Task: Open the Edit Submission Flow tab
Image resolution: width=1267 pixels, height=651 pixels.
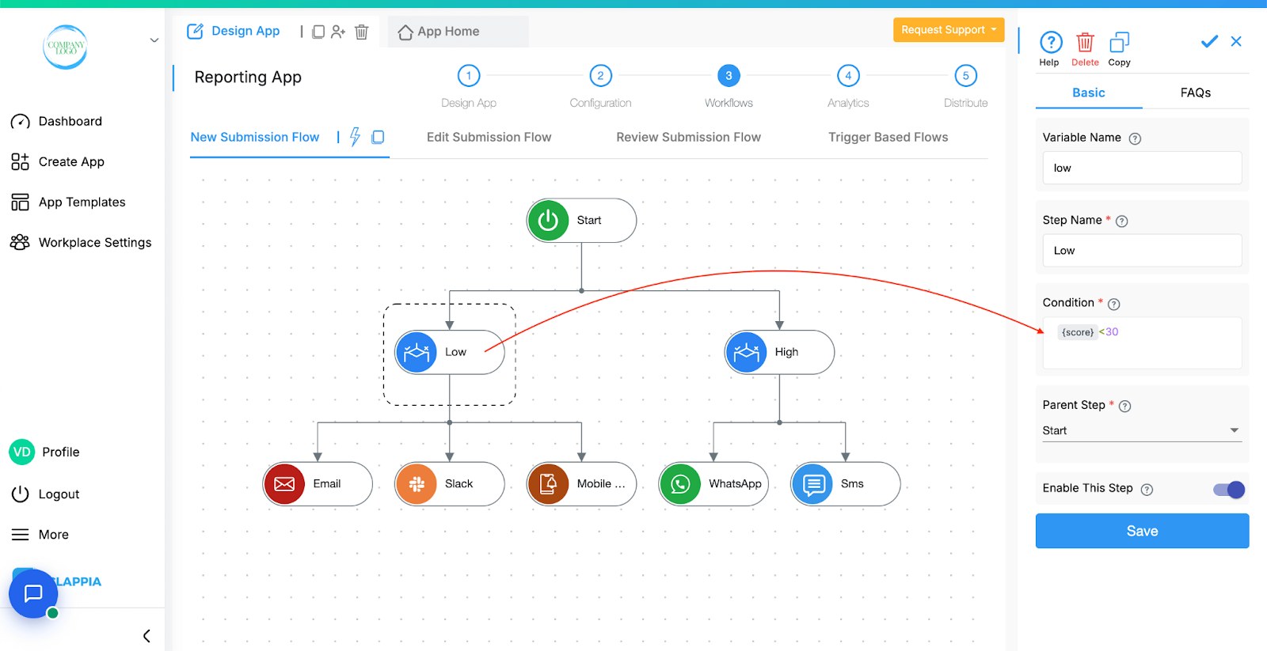Action: tap(489, 137)
